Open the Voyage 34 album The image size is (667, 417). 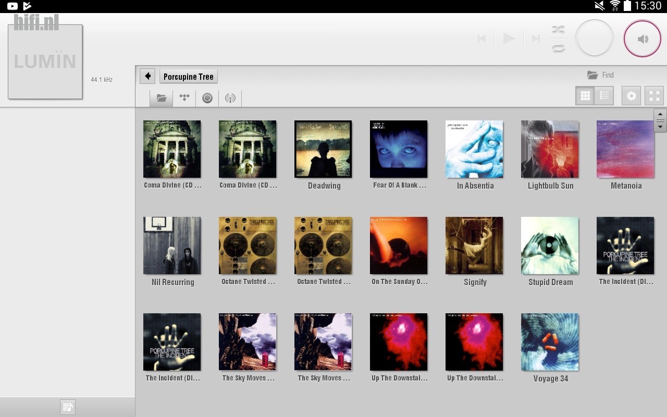(550, 342)
